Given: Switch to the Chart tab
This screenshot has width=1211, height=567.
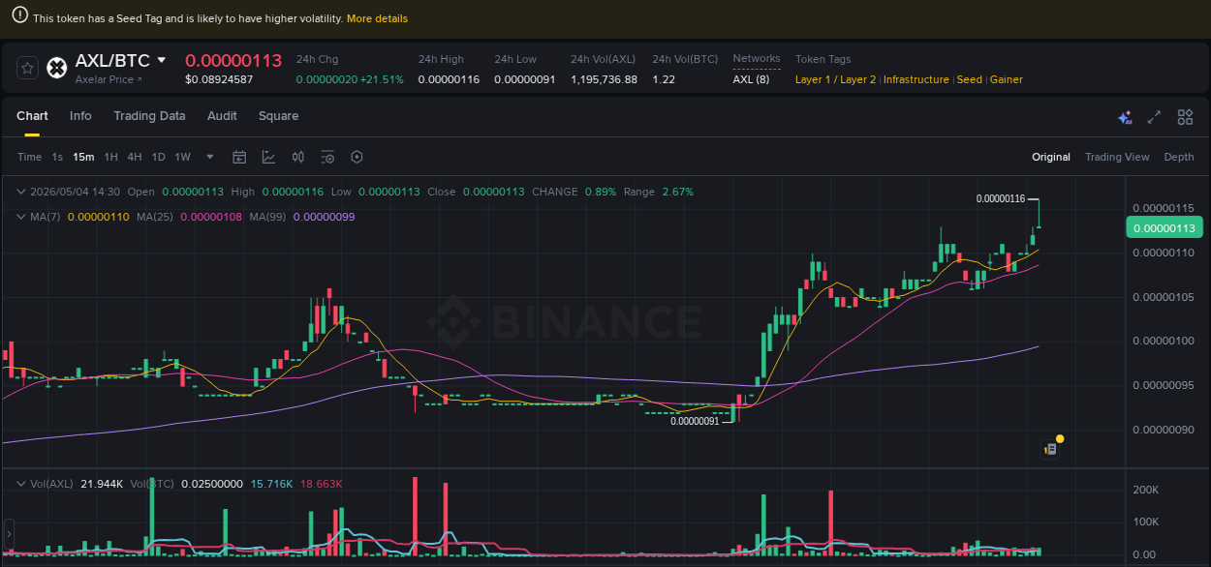Looking at the screenshot, I should [x=32, y=115].
